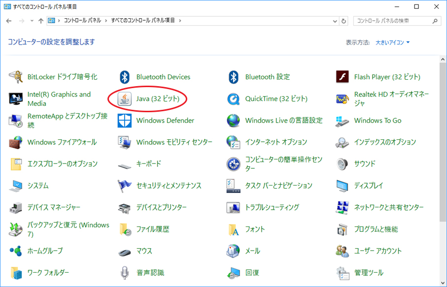Open the address bar history dropdown arrow
Screen dimensions: 447x287
(x=335, y=21)
